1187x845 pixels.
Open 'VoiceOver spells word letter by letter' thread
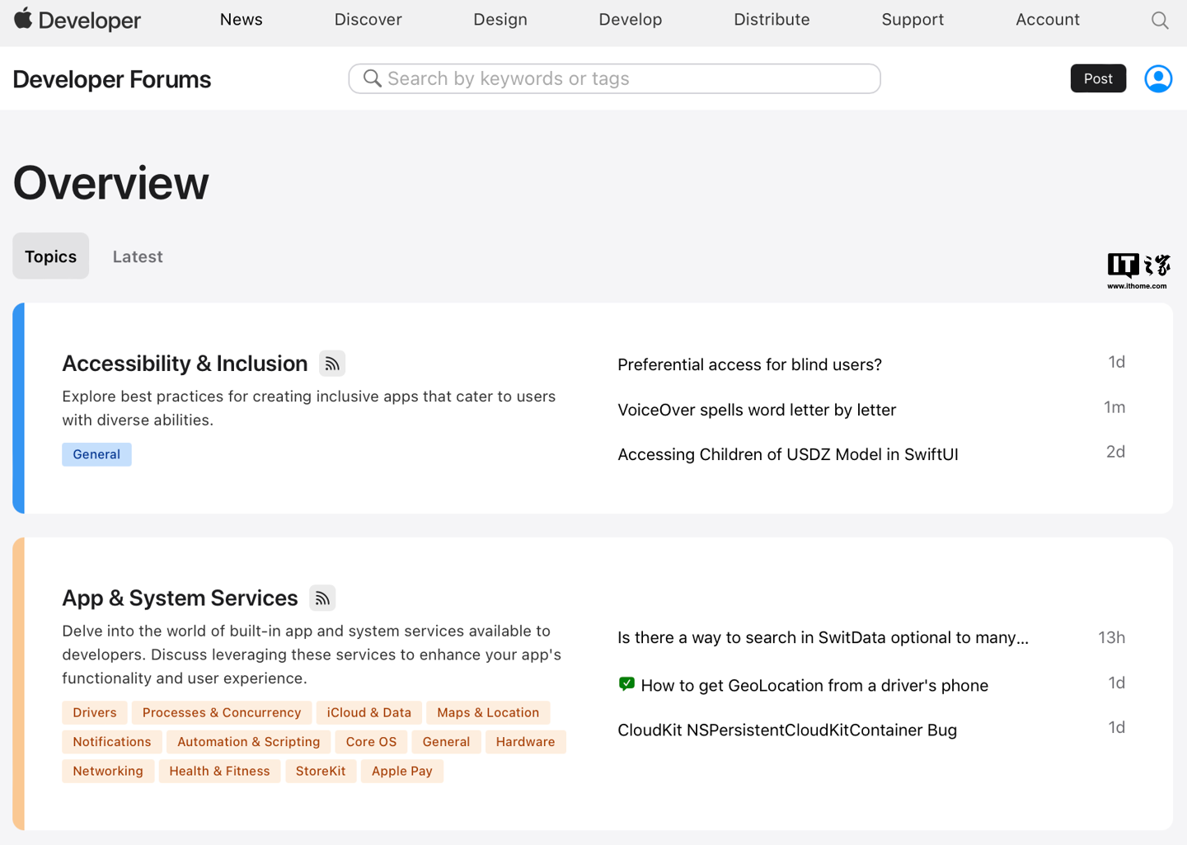pos(756,410)
